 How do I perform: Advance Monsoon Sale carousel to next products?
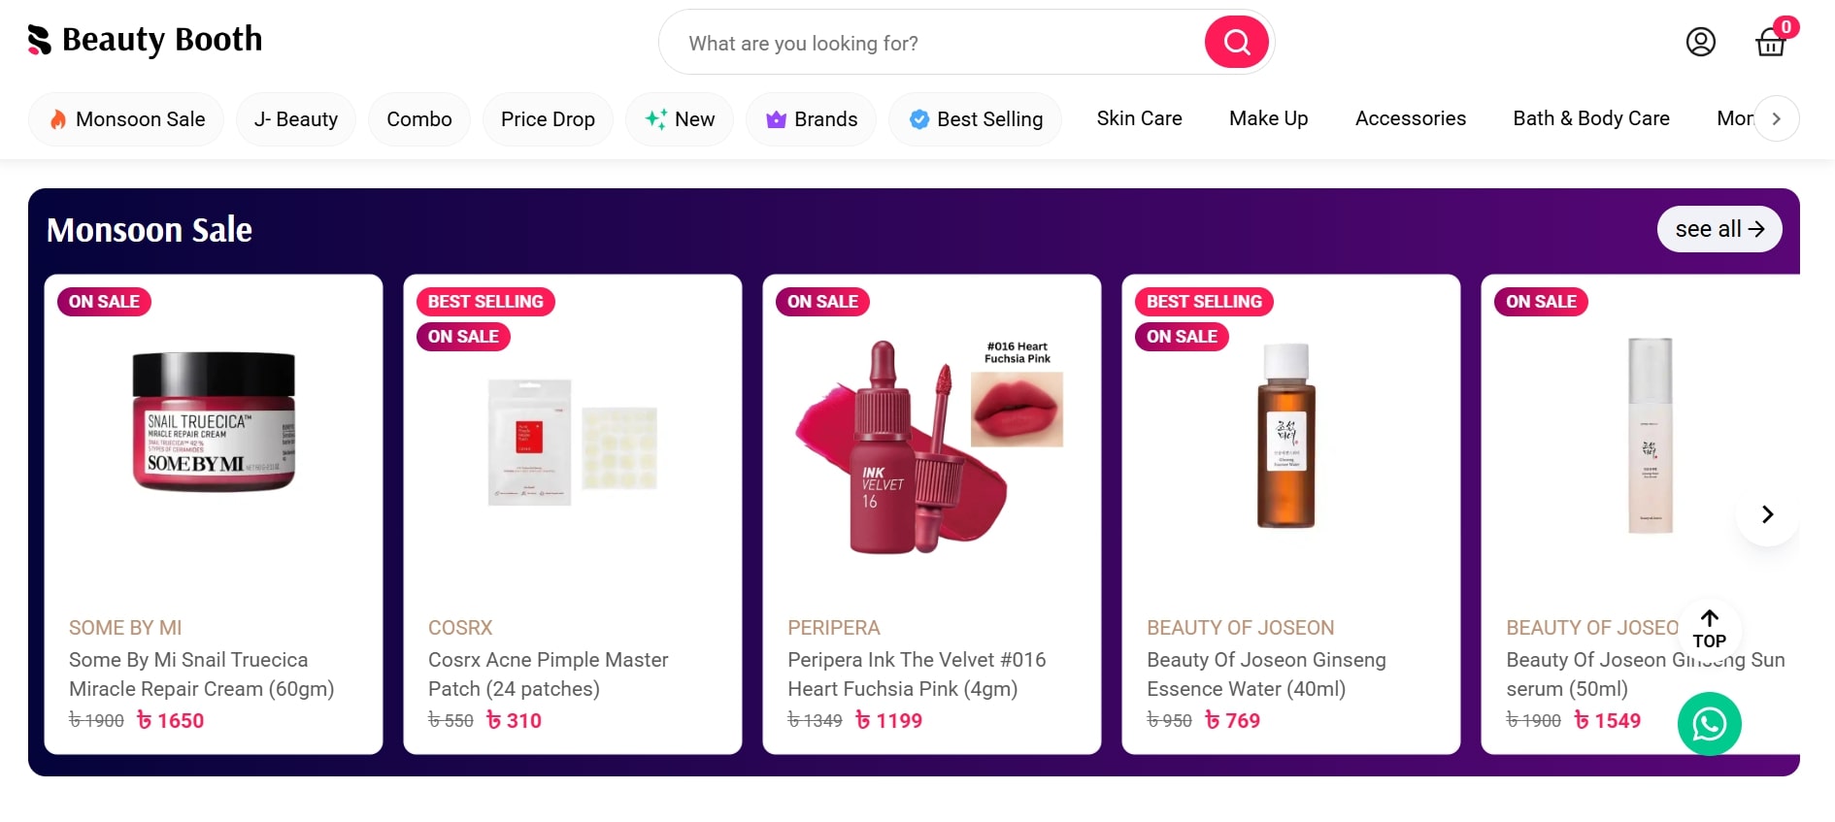coord(1767,514)
